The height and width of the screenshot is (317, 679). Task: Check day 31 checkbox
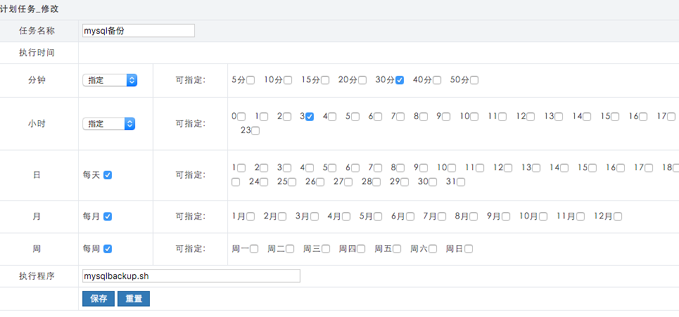461,182
